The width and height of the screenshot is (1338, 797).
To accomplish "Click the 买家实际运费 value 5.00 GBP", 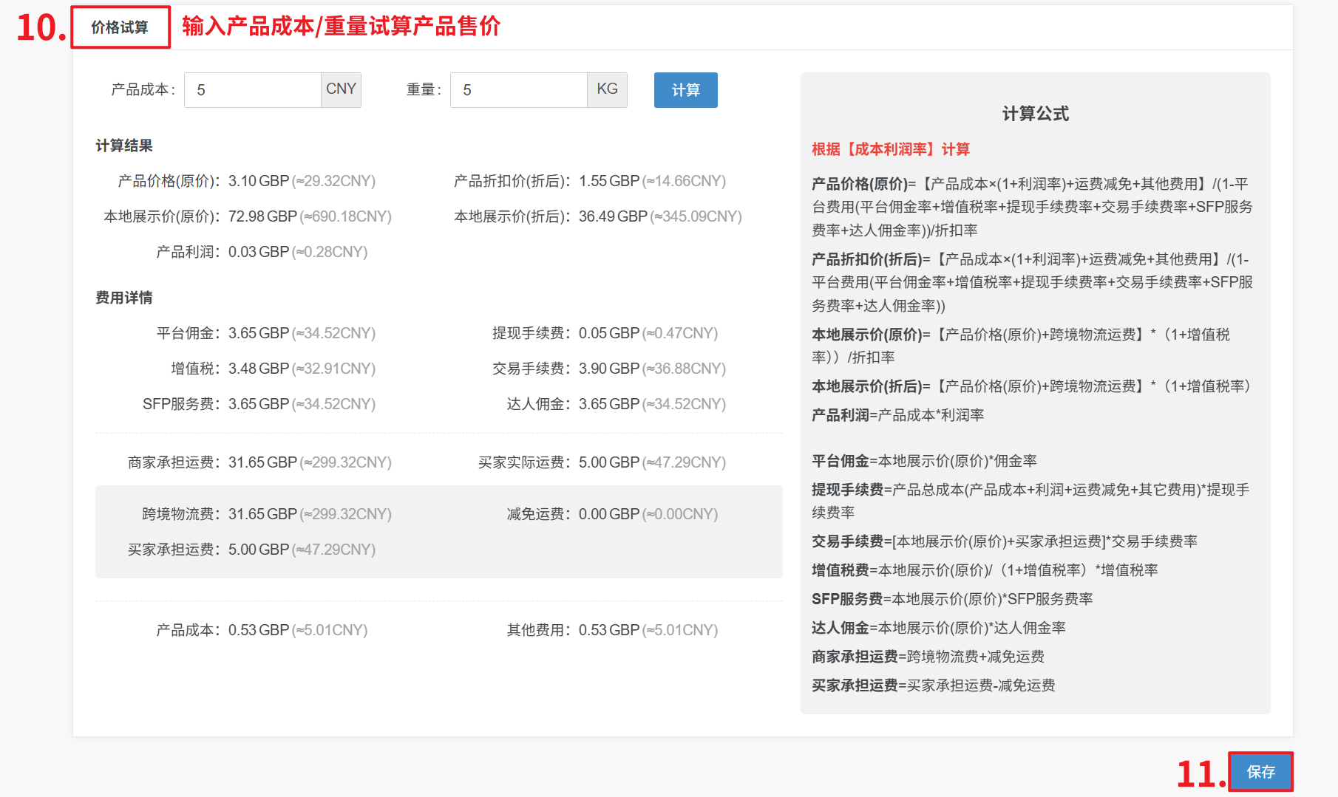I will point(608,462).
